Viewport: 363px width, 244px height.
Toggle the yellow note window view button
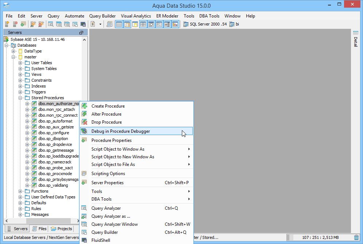(x=135, y=24)
